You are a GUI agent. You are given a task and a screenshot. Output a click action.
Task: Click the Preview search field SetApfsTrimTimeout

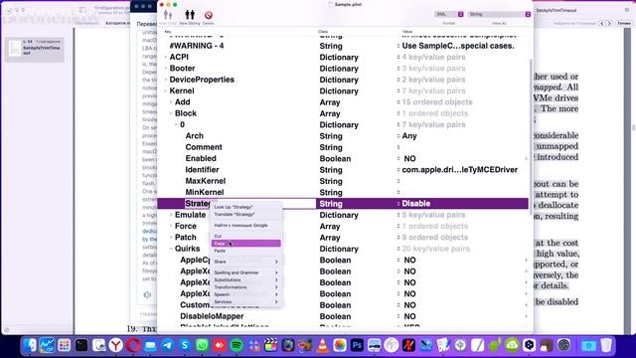click(x=580, y=10)
